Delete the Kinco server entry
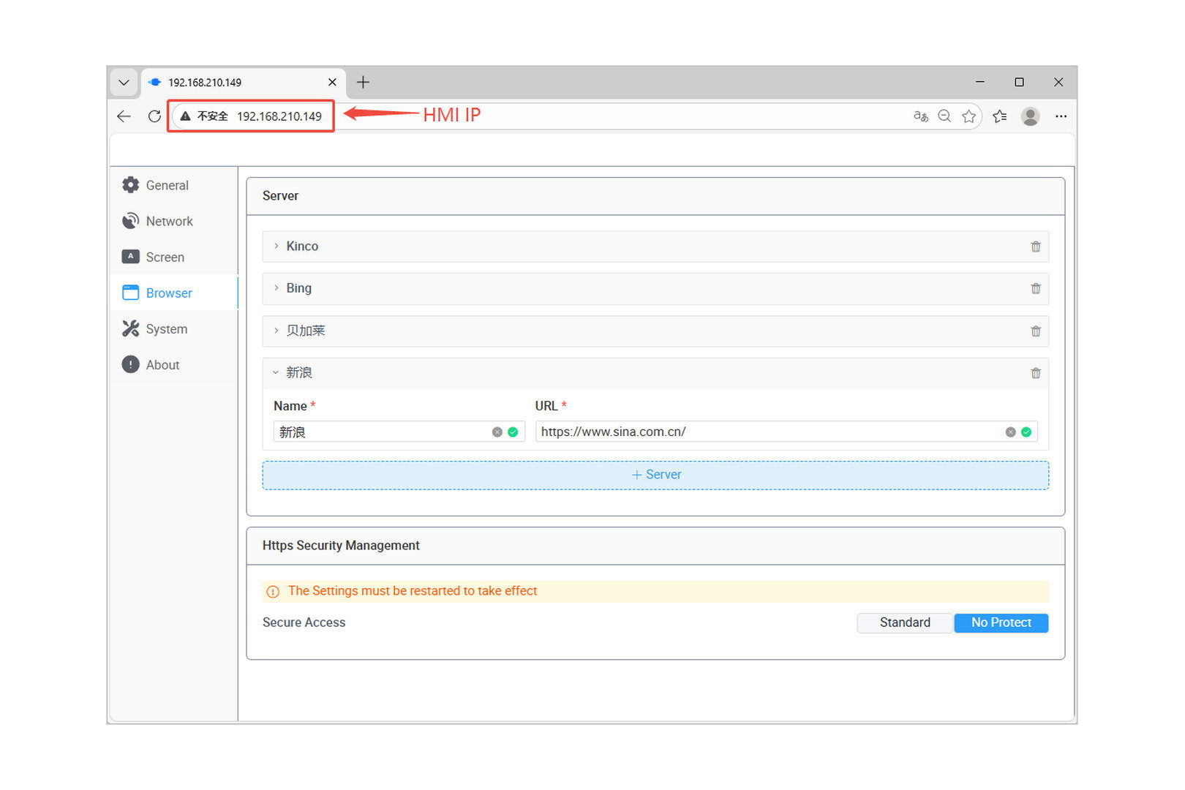The image size is (1185, 790). (x=1036, y=247)
